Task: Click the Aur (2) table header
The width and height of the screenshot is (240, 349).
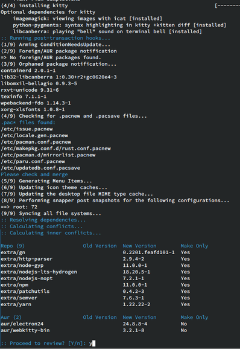Action: pos(11,318)
